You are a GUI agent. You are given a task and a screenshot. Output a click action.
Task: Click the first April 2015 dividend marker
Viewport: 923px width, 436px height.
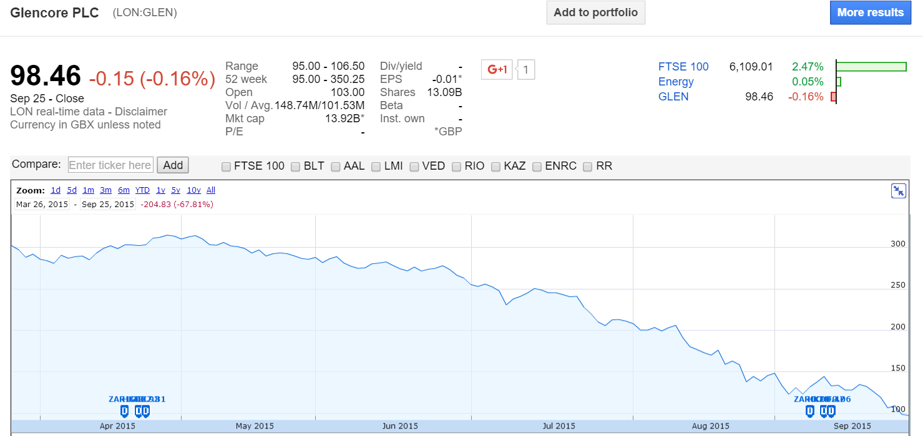tap(124, 410)
